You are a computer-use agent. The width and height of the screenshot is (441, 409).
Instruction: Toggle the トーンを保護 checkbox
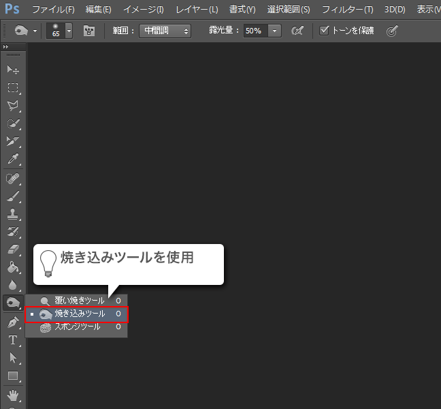click(325, 31)
